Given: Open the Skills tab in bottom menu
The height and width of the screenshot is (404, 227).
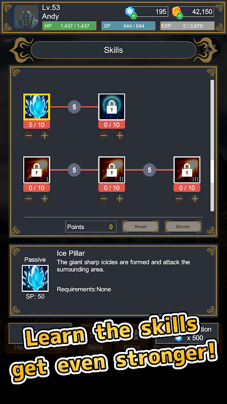Looking at the screenshot, I should [x=95, y=347].
